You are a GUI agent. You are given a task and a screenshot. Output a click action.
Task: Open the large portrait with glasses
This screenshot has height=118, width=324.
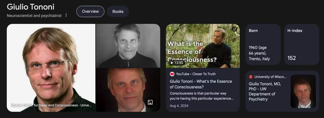tap(51, 68)
